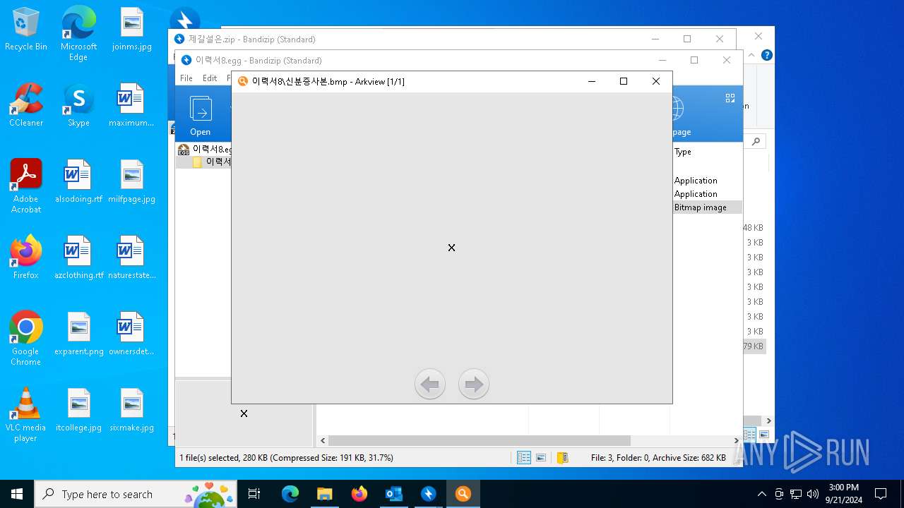Select sixmake.jpg desktop file

point(131,410)
